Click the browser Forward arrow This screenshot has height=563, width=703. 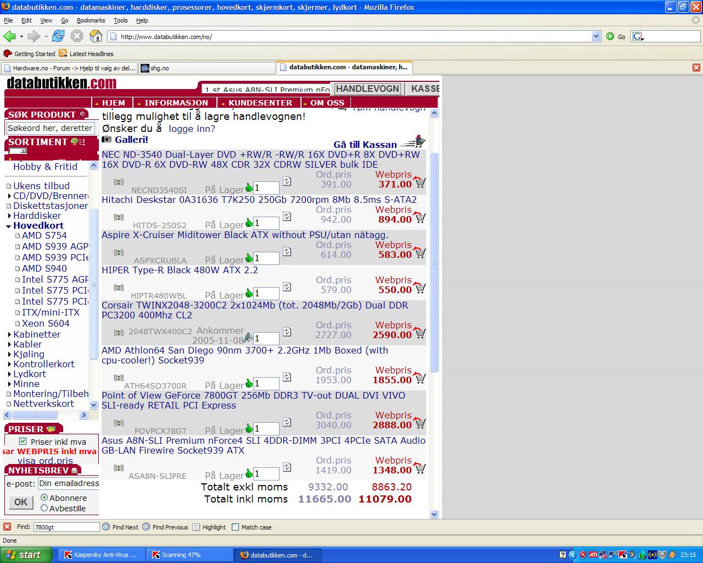34,36
